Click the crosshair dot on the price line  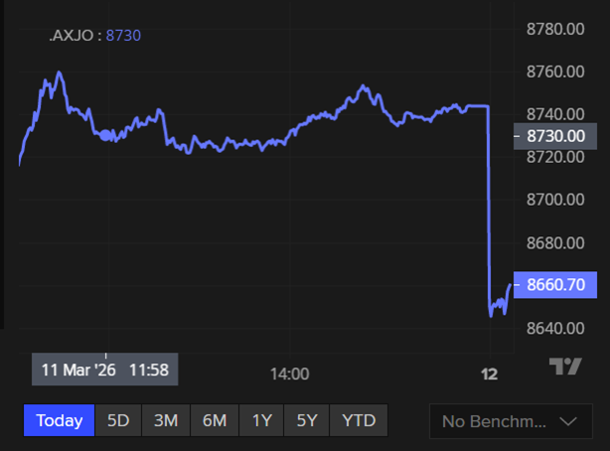click(106, 135)
